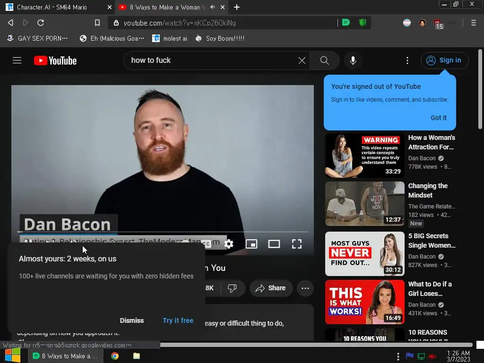This screenshot has height=363, width=484.
Task: Open the 5 BIG Secrets Single Women title
Action: 432,241
